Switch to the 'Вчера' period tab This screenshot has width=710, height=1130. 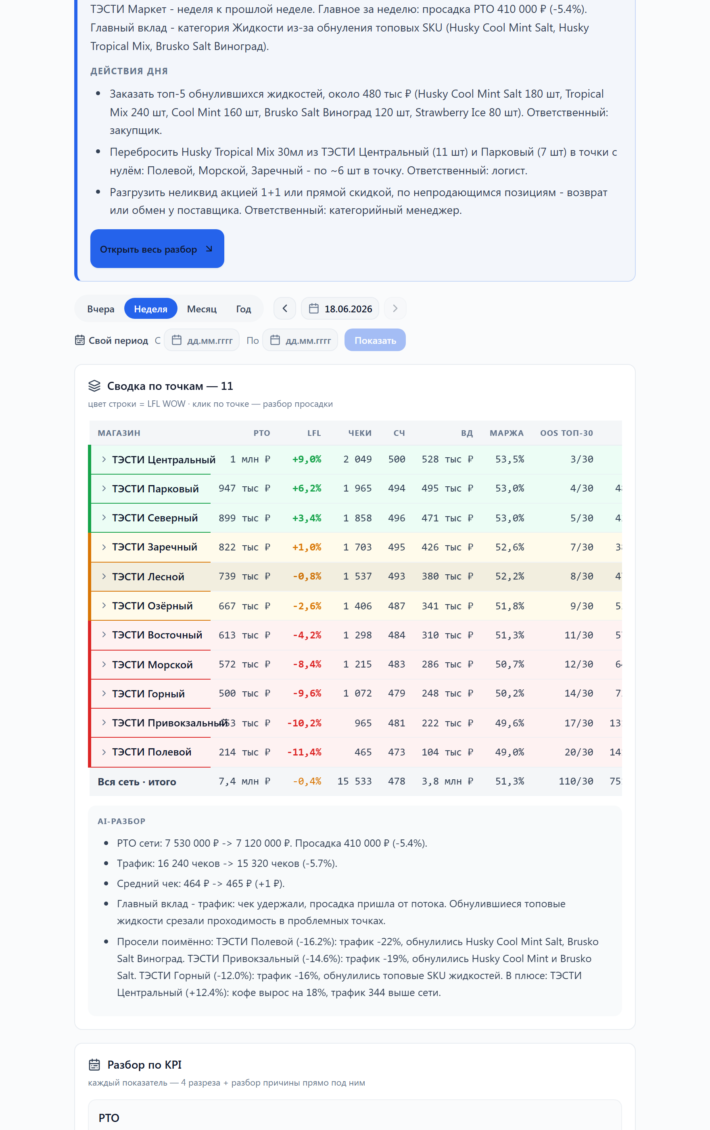click(x=101, y=309)
